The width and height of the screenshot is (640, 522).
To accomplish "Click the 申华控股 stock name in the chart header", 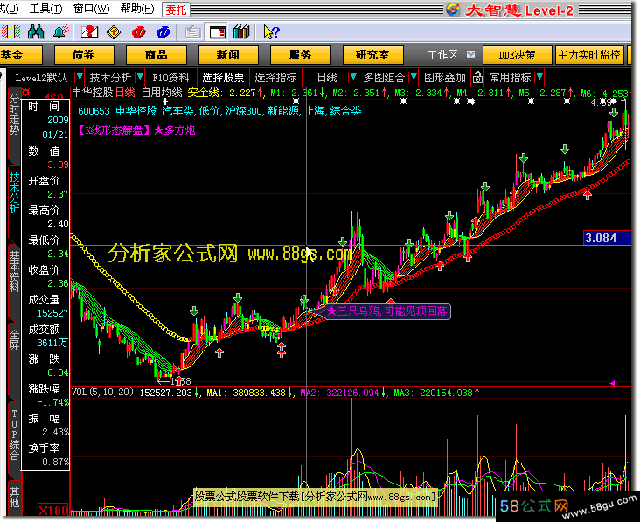I will [93, 92].
